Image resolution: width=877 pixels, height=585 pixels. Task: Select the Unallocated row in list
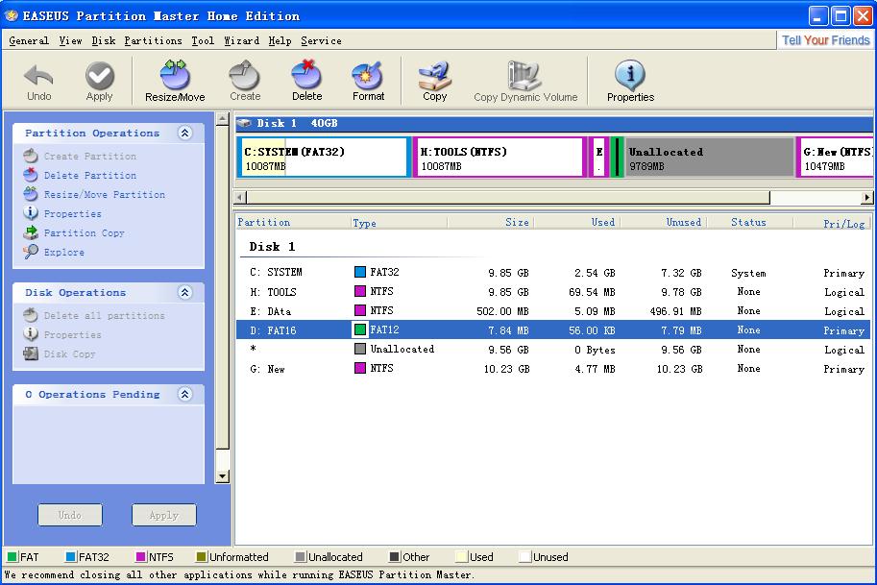pos(553,349)
